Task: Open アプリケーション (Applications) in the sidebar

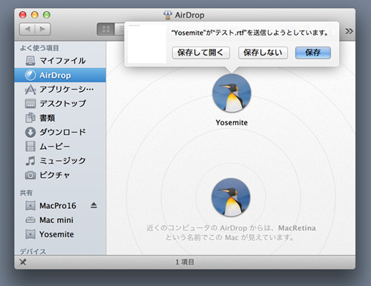Action: point(60,90)
